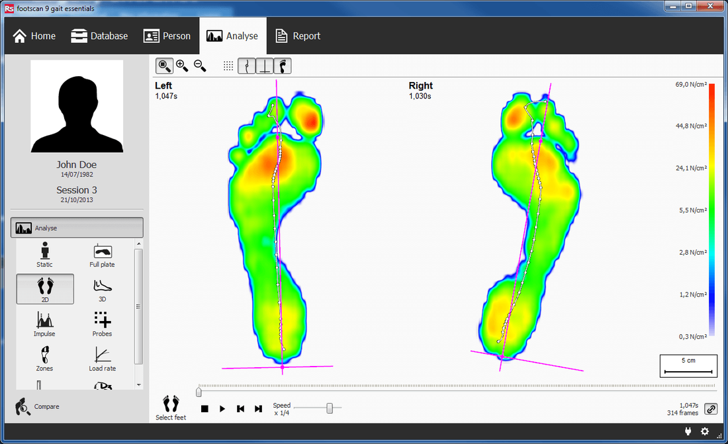Select the Static analysis view
Viewport: 728px width, 444px height.
point(44,255)
